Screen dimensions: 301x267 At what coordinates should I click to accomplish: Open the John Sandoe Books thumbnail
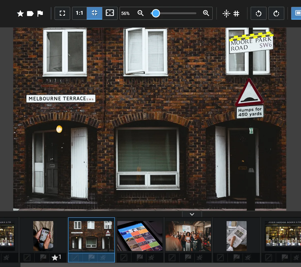point(283,236)
